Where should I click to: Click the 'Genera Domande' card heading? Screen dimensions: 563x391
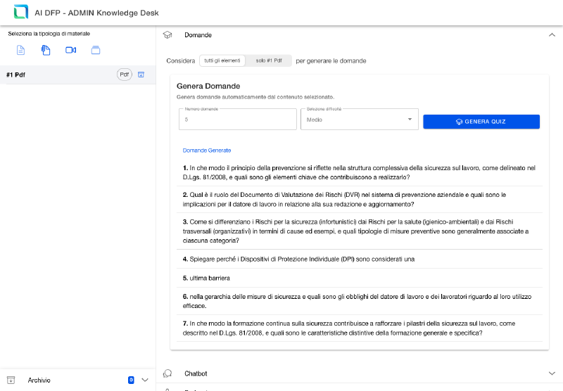pos(208,86)
